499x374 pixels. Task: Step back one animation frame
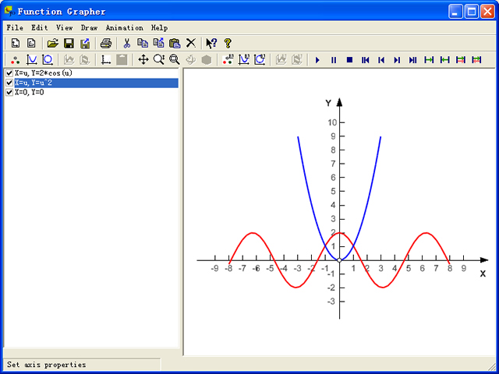coord(381,60)
